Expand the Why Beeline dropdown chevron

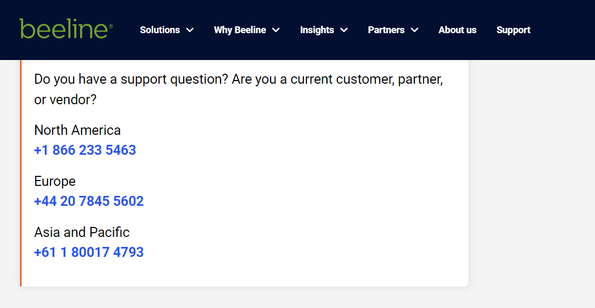[276, 30]
